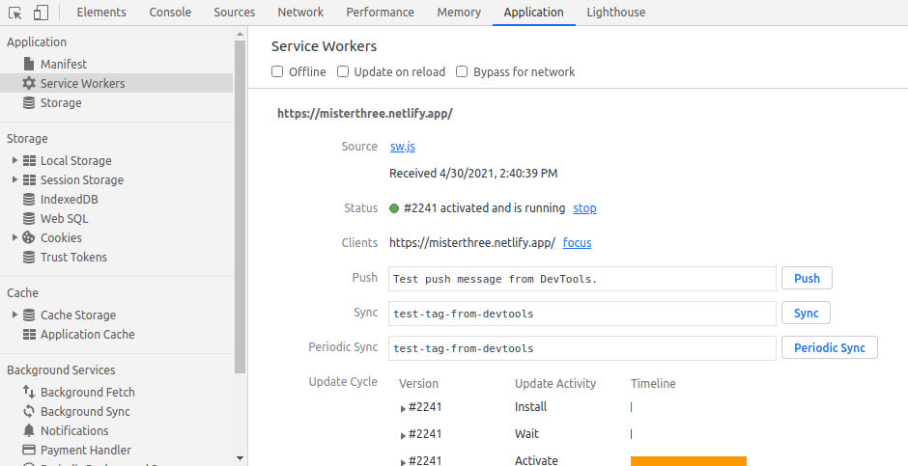Expand the #2241 Install row
The height and width of the screenshot is (466, 908).
coord(403,409)
